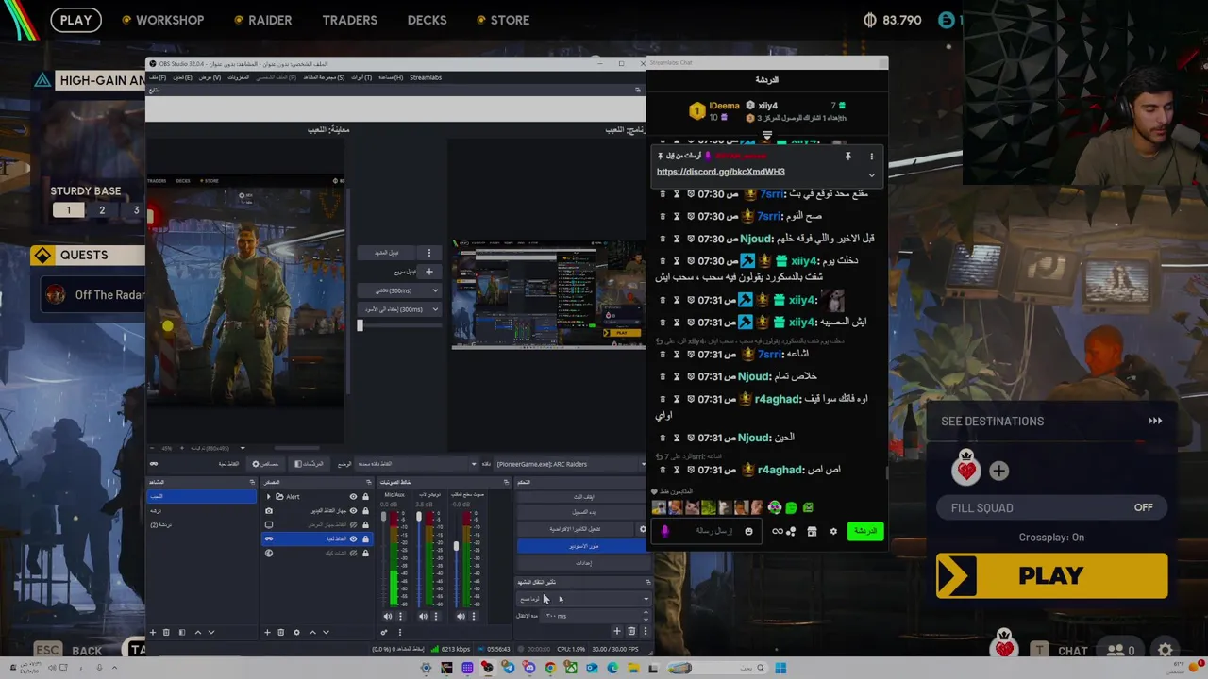Open Mic/Aux channel options menu

point(400,616)
